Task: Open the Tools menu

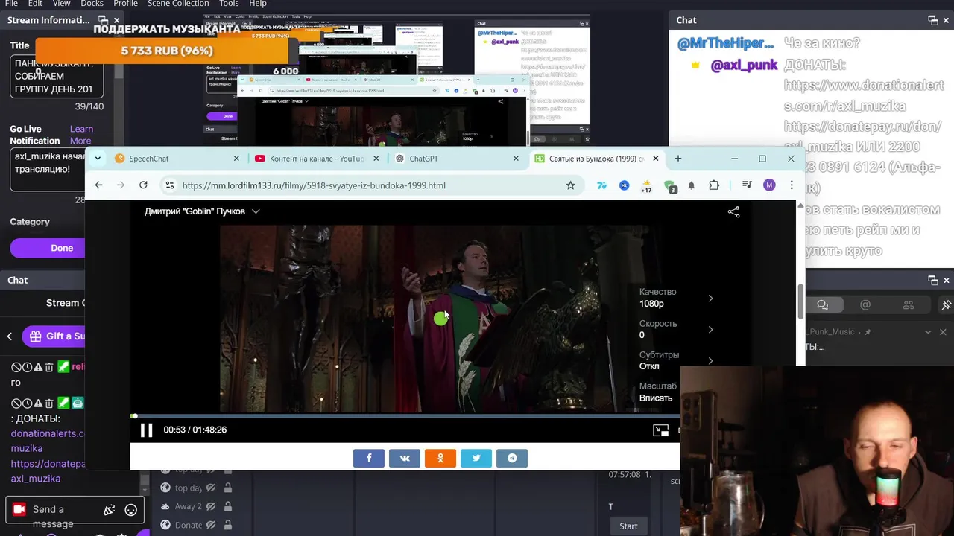Action: pos(229,4)
